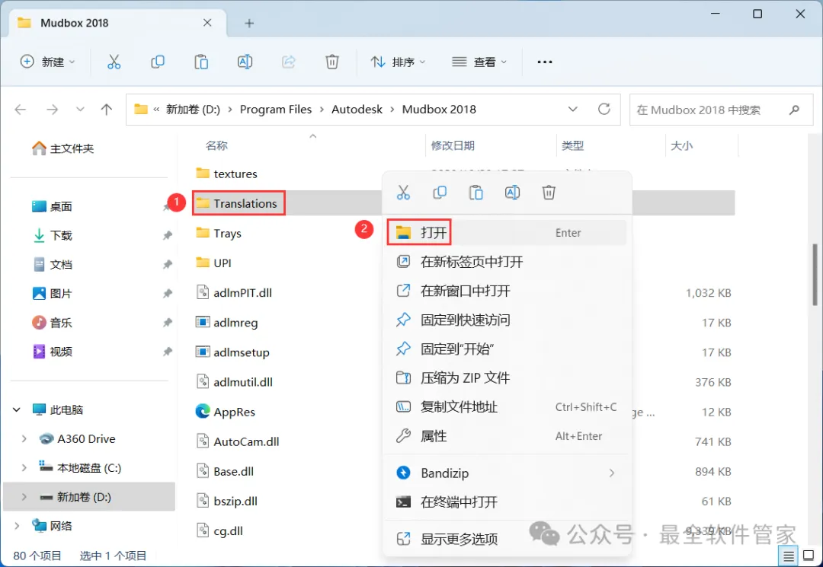This screenshot has height=567, width=823.
Task: Expand the 本地磁盘 (C:) tree node
Action: coord(24,468)
